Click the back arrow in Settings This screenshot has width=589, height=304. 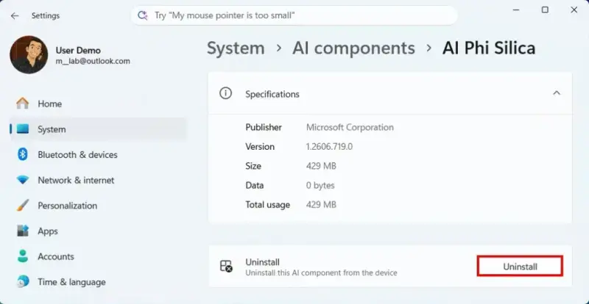click(15, 15)
